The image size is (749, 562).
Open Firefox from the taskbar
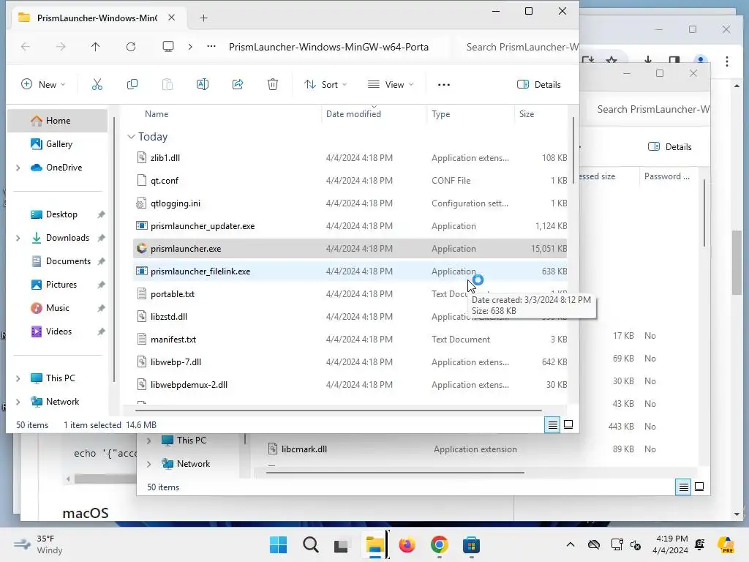407,544
